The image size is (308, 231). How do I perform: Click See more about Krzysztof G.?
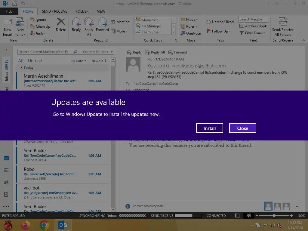pyautogui.click(x=148, y=206)
